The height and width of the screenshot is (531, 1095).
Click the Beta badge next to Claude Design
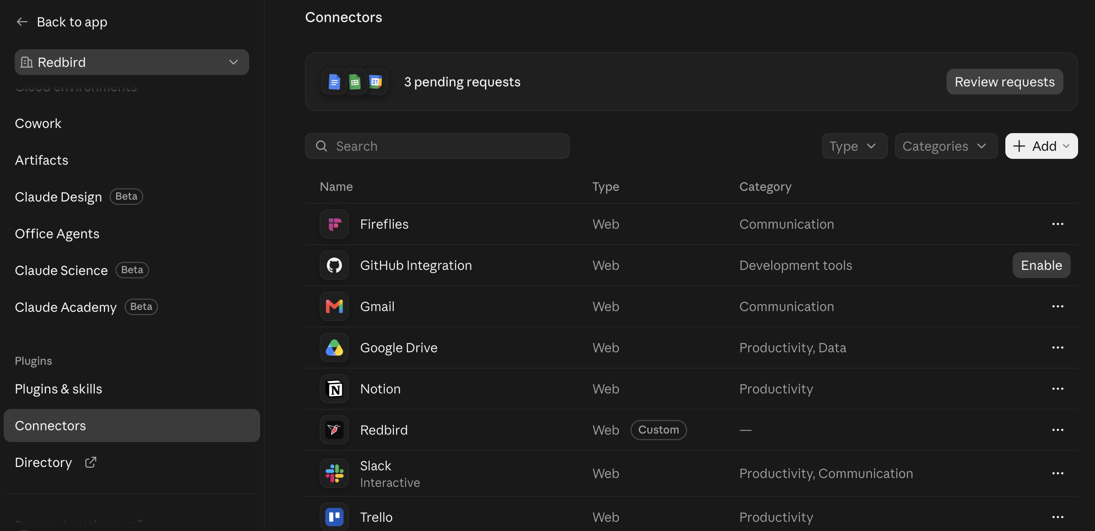[x=126, y=196]
